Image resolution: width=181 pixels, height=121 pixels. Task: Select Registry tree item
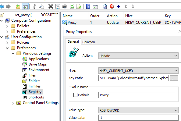point(35,92)
